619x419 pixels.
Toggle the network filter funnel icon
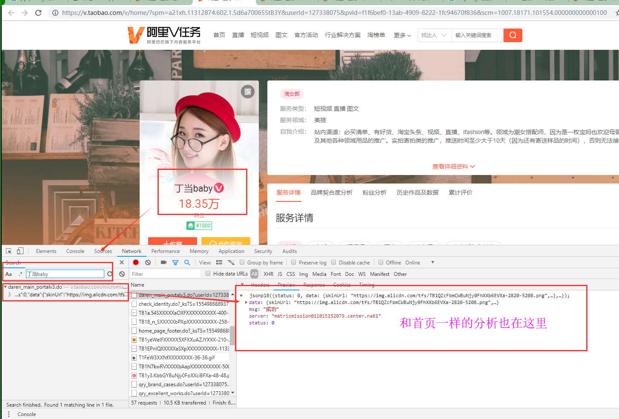(x=175, y=263)
